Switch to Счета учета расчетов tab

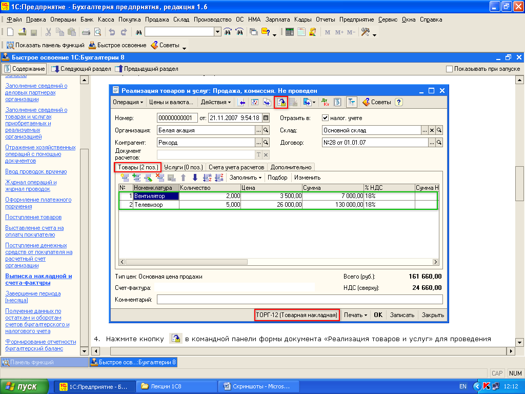point(236,167)
